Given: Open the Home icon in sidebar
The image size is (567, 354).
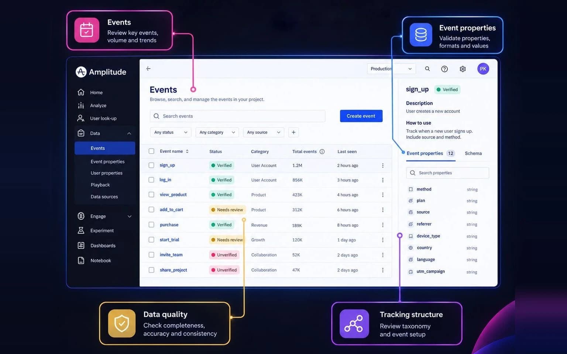Looking at the screenshot, I should (x=81, y=92).
